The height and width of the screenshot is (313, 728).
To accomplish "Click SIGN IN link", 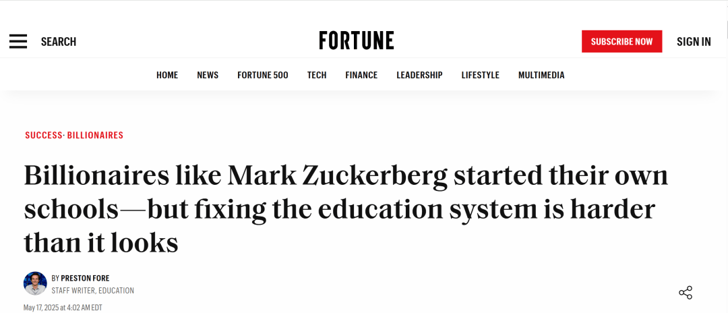I will 694,42.
